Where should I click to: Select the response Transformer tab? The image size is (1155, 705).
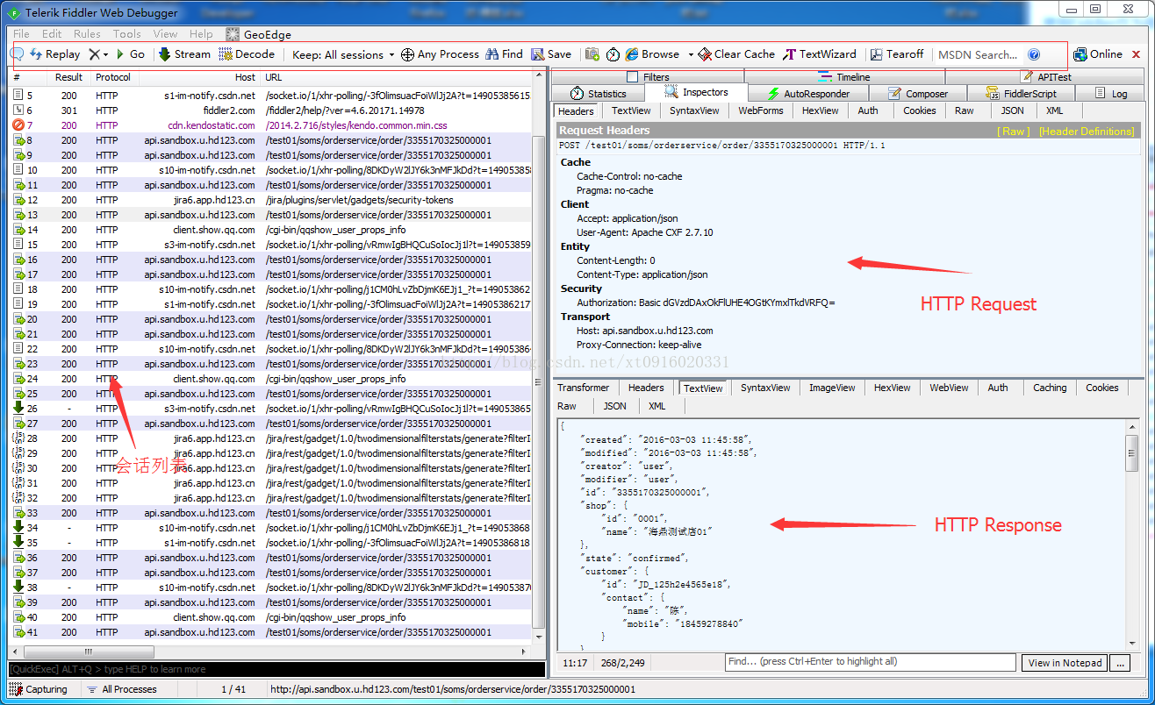click(x=583, y=388)
